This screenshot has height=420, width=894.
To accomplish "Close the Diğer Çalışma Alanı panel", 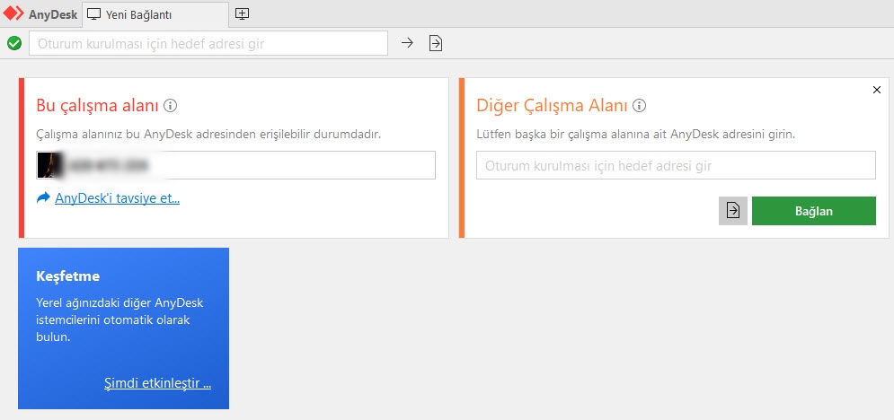I will pos(877,89).
